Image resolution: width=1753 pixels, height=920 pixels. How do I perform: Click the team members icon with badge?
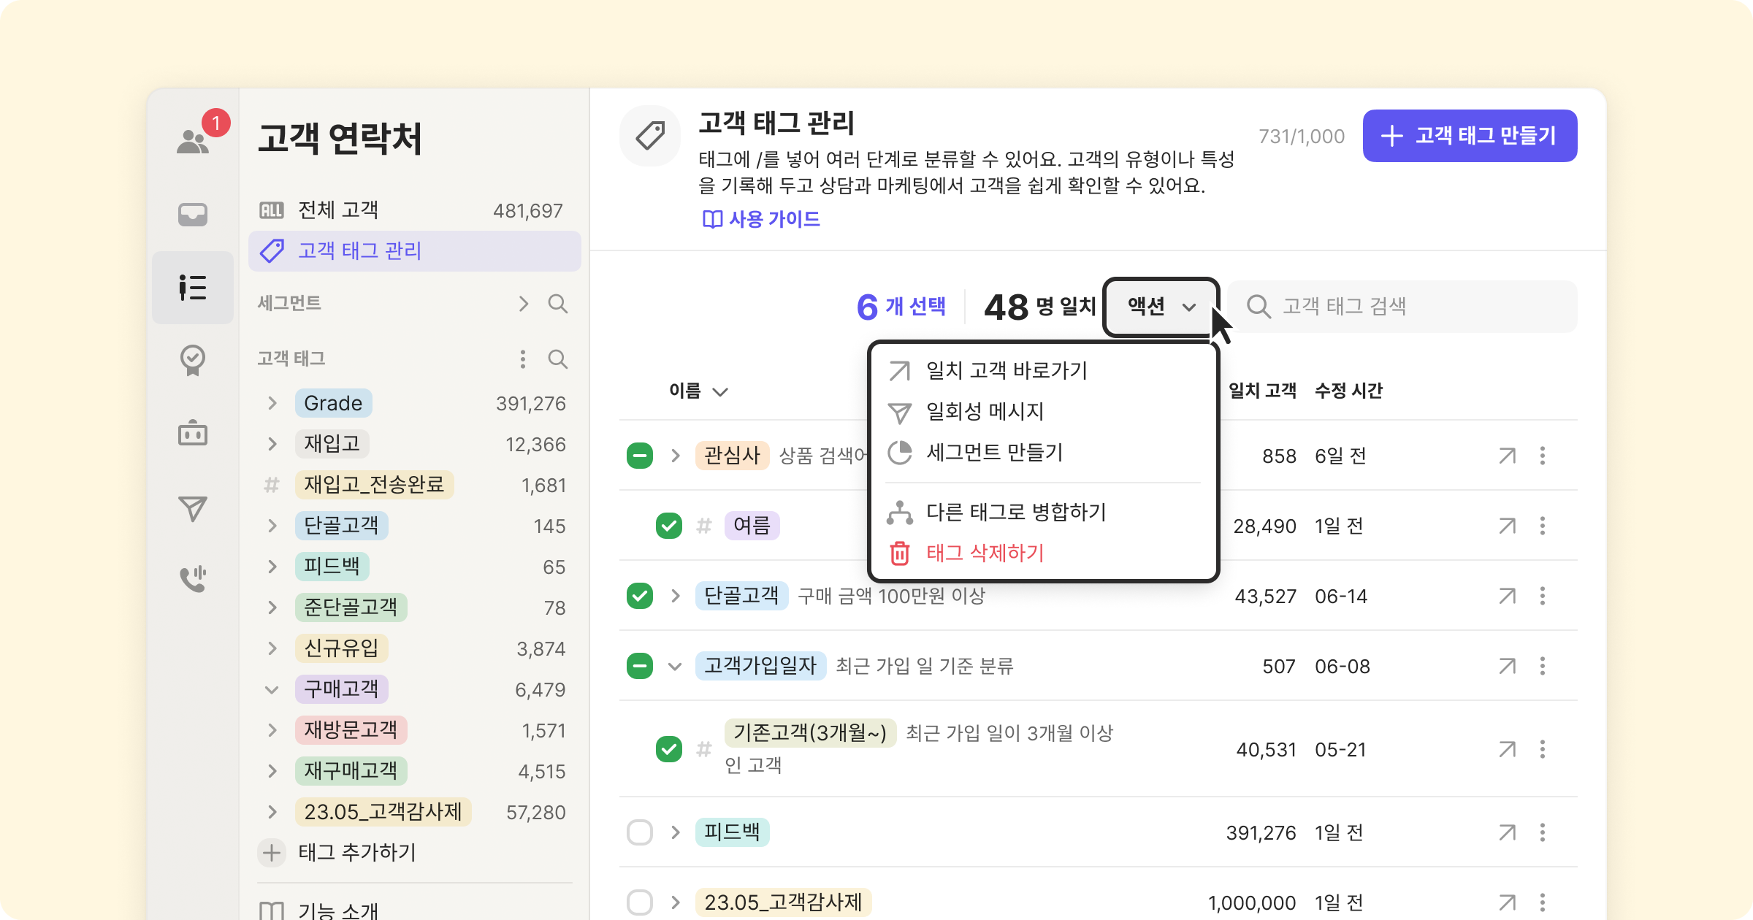tap(193, 140)
